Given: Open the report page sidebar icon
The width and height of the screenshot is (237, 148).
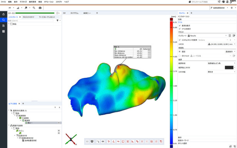Looking at the screenshot, I should (x=3, y=26).
